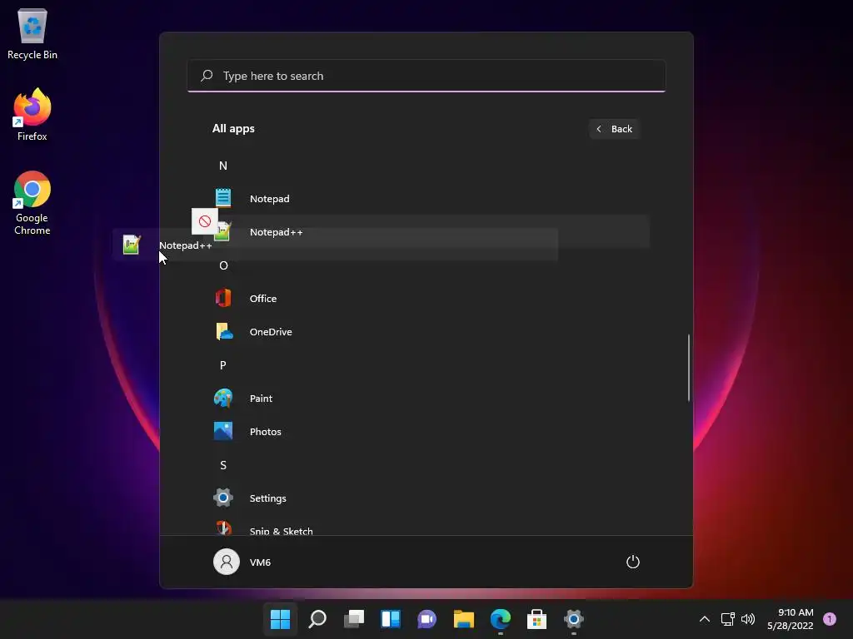Select the Photos text label

[x=265, y=432]
